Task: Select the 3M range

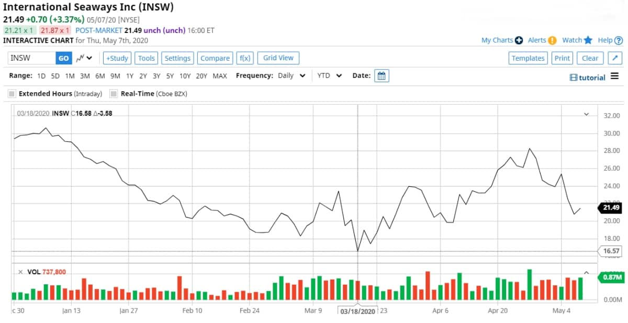Action: tap(85, 76)
